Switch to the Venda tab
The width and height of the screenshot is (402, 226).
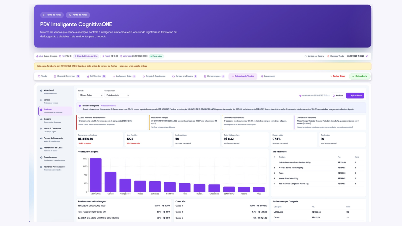(x=42, y=76)
